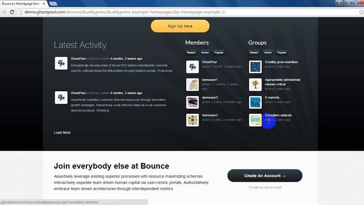364x205 pixels.
Task: Click the 'Join everybody else at Bounce' heading
Action: click(111, 166)
